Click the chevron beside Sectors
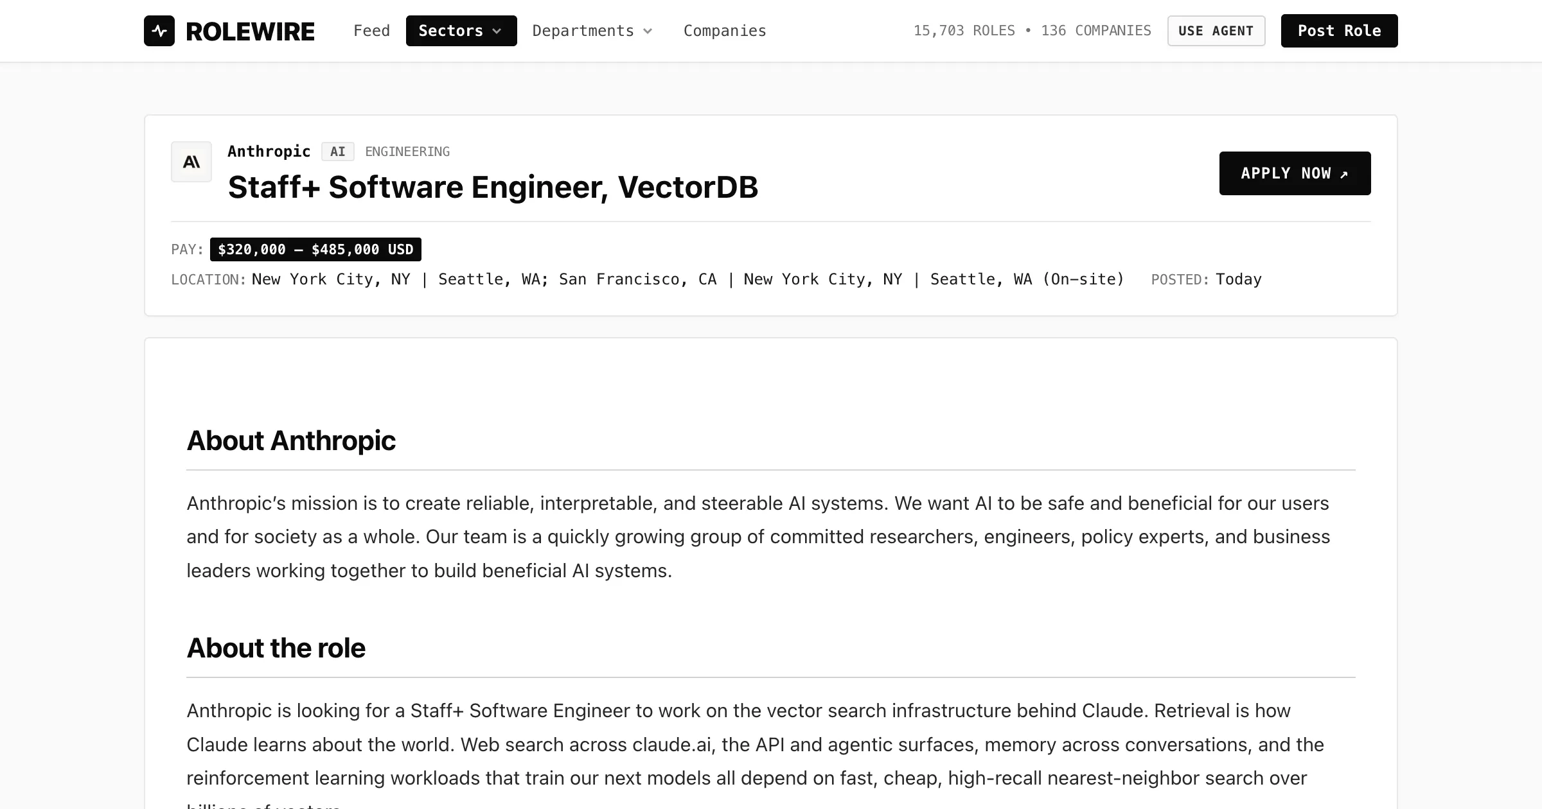The image size is (1542, 809). tap(497, 31)
